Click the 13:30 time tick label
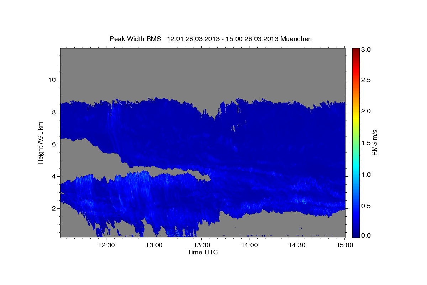 (x=202, y=245)
